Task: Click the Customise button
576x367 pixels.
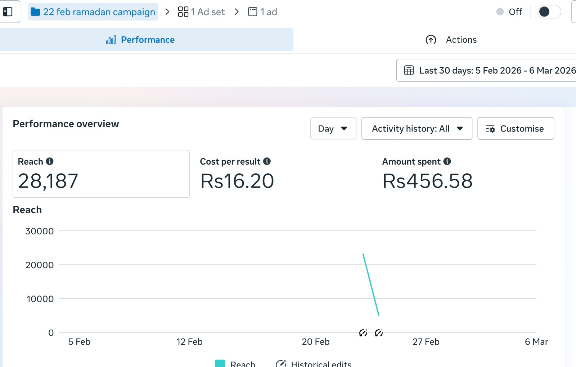Action: 515,128
